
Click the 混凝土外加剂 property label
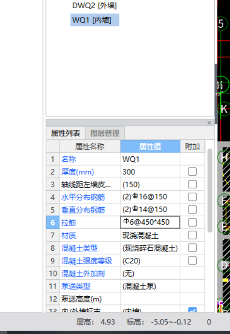tap(83, 273)
